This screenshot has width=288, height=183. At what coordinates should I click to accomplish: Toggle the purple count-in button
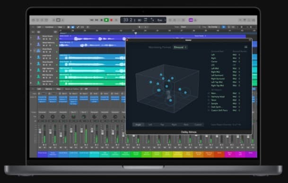point(191,20)
